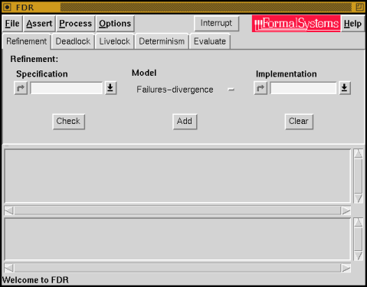Click the Interrupt button
367x287 pixels.
(x=216, y=23)
